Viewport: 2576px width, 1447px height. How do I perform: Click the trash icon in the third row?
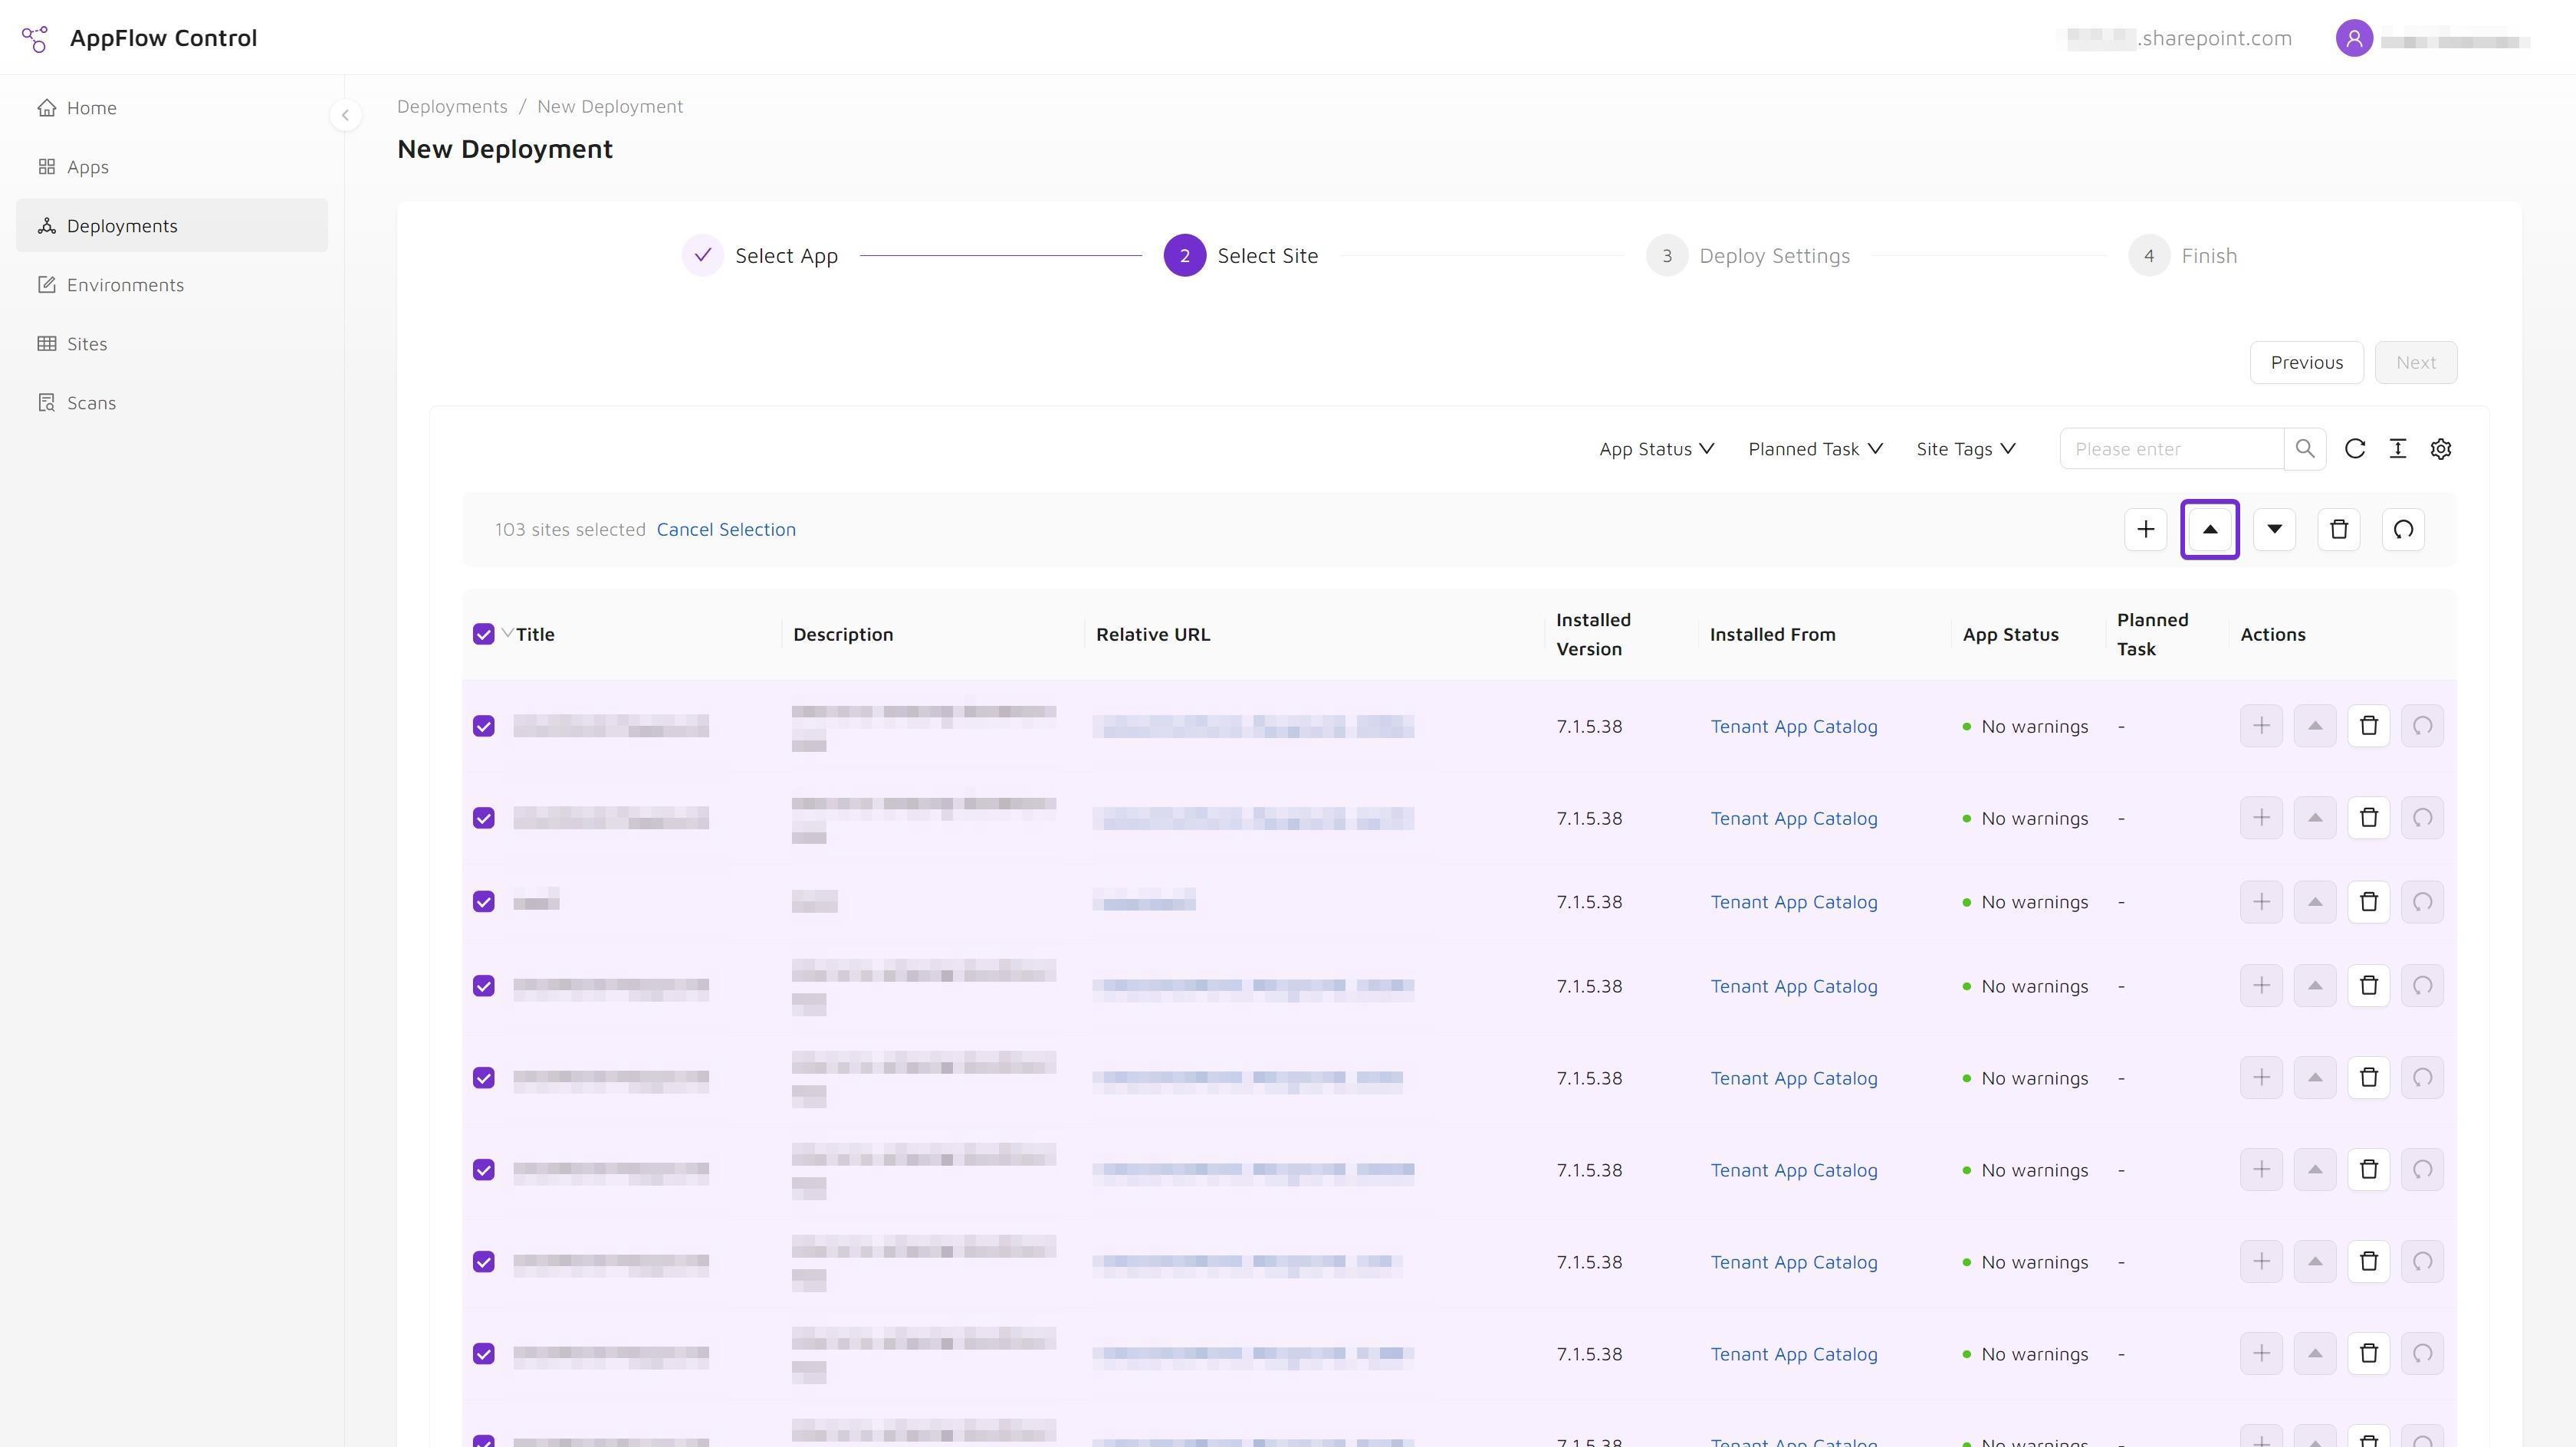2369,902
